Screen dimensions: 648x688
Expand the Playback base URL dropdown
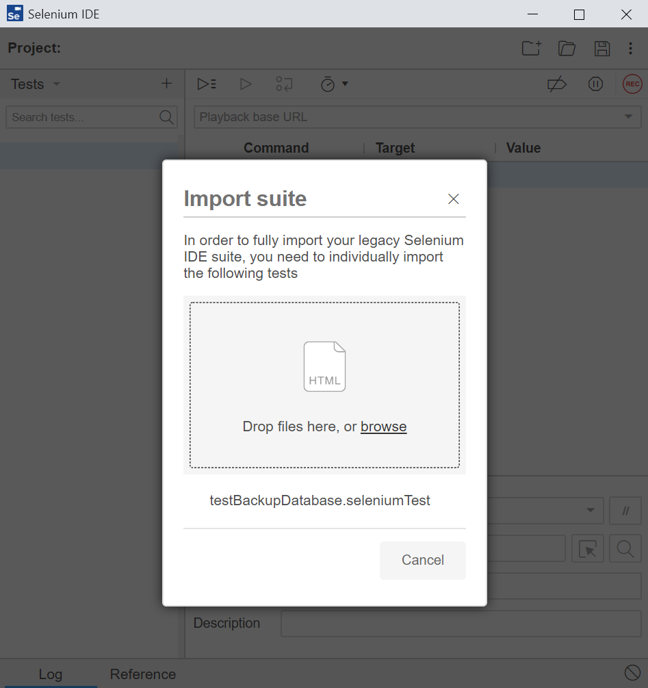click(x=630, y=116)
